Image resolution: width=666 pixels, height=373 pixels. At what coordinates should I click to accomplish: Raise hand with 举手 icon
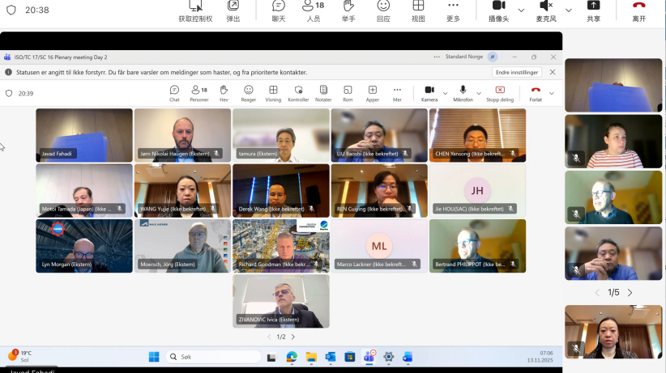pyautogui.click(x=348, y=6)
